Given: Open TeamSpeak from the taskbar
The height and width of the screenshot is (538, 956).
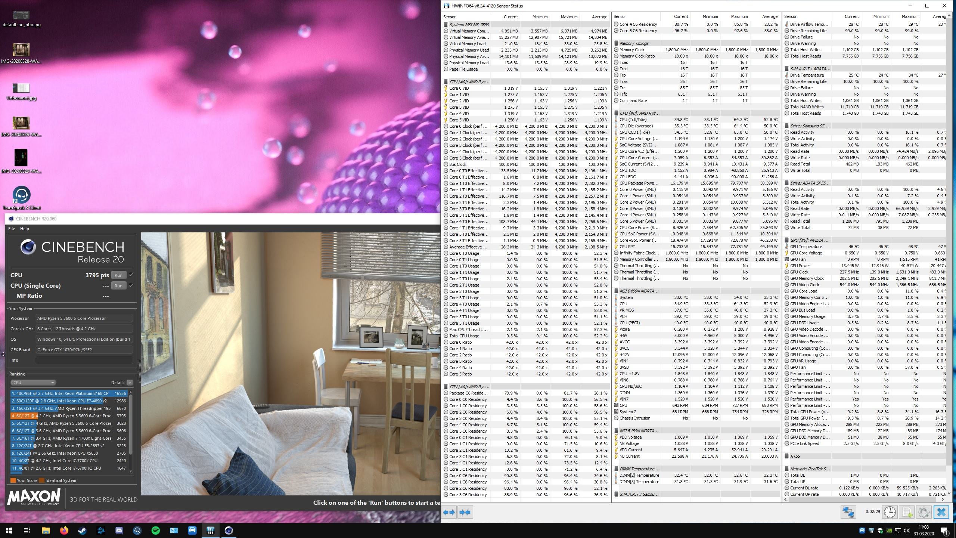Looking at the screenshot, I should tap(137, 530).
